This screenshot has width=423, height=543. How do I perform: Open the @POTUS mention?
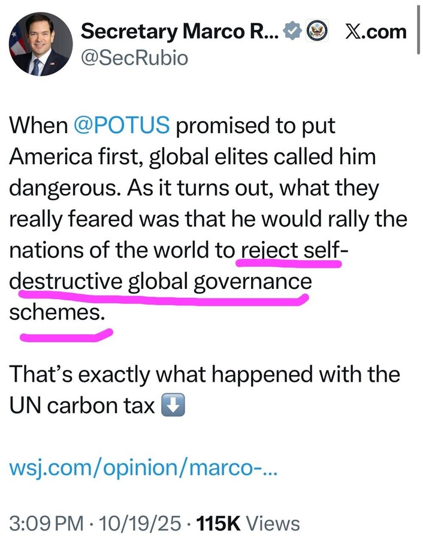click(x=122, y=126)
